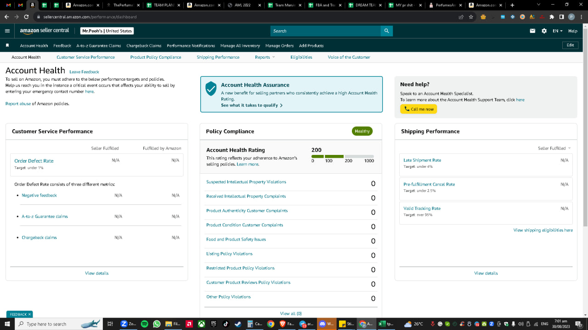Open Steam from the taskbar

pos(237,324)
